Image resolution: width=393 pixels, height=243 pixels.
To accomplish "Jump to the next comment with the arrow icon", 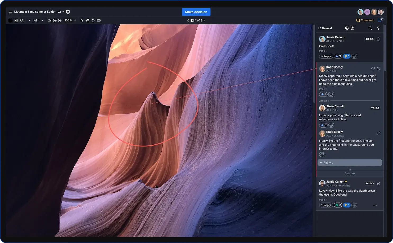I will (352, 28).
